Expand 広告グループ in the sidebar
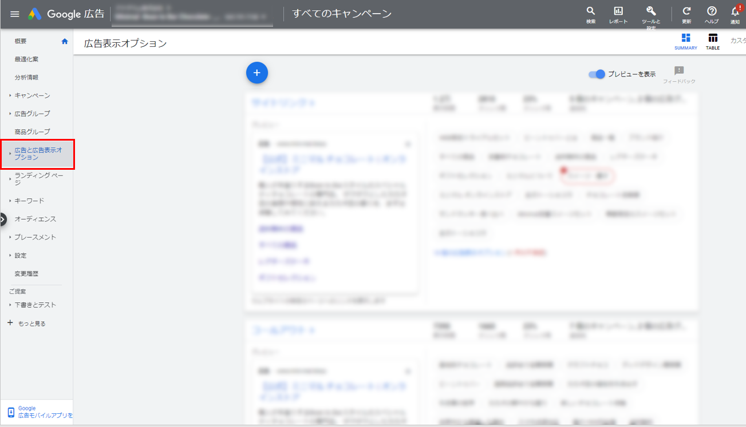The height and width of the screenshot is (427, 746). (x=32, y=114)
